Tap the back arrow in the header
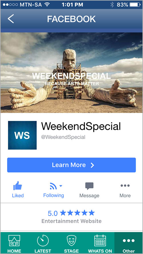This screenshot has height=254, width=143. [x=11, y=19]
